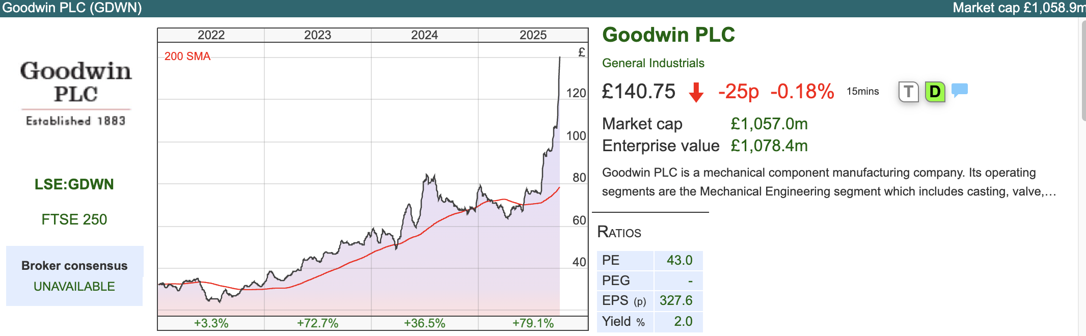Open the General Industrials sector link

(653, 63)
